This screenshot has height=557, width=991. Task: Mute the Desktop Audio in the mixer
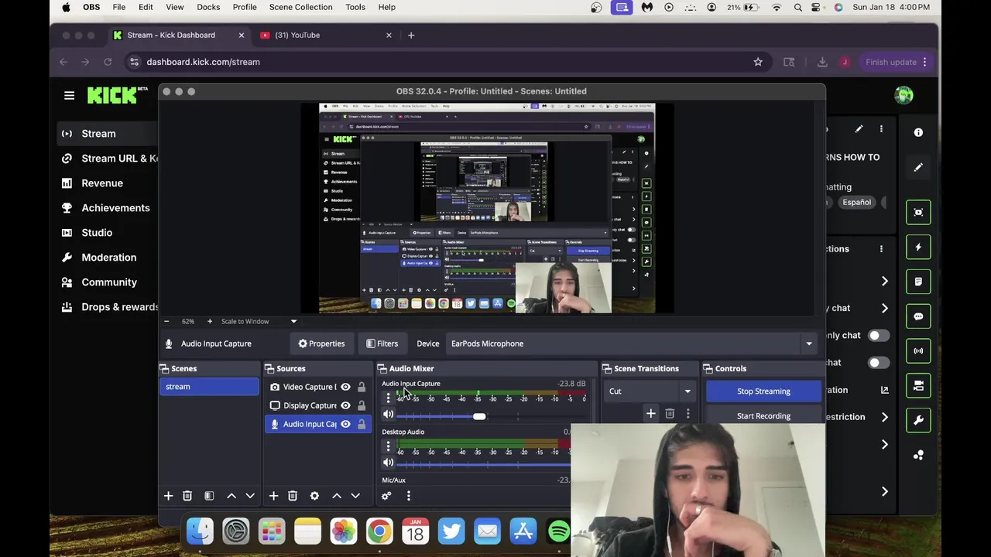click(x=388, y=463)
